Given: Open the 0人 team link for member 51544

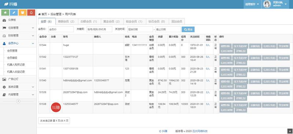Looking at the screenshot, I should click(x=208, y=45).
